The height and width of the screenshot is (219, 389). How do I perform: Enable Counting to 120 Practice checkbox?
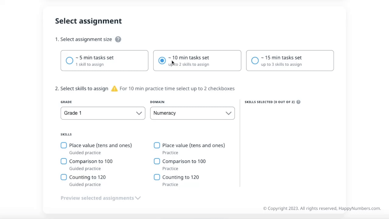click(x=157, y=177)
